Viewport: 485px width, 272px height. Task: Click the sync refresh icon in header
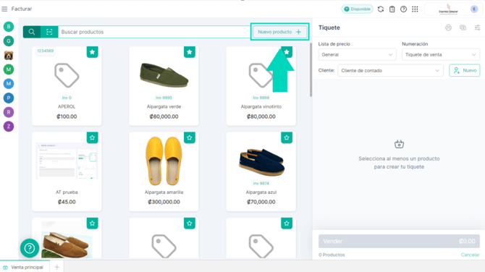pos(381,9)
